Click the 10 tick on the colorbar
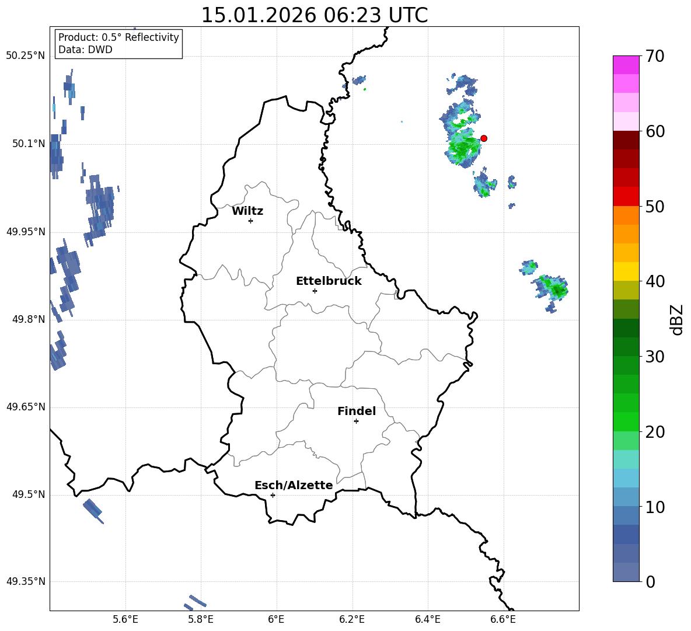 point(655,507)
